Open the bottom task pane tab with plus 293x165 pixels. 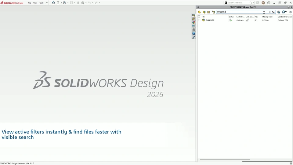(194, 37)
